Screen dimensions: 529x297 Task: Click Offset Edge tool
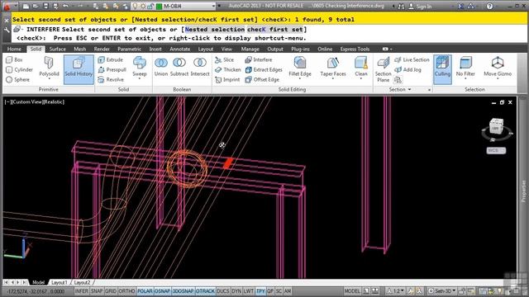pos(262,79)
